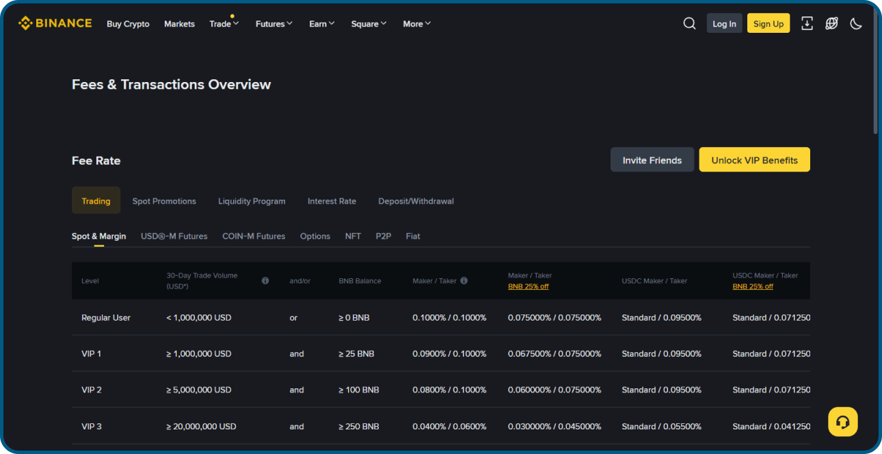The height and width of the screenshot is (454, 882).
Task: Click the info icon next to 30-Day Trade Volume
Action: click(x=265, y=280)
